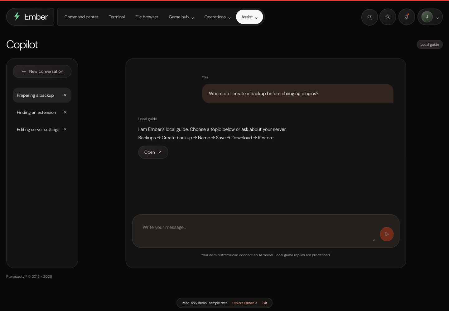
Task: Click the user message about backup before plugins
Action: [x=297, y=94]
